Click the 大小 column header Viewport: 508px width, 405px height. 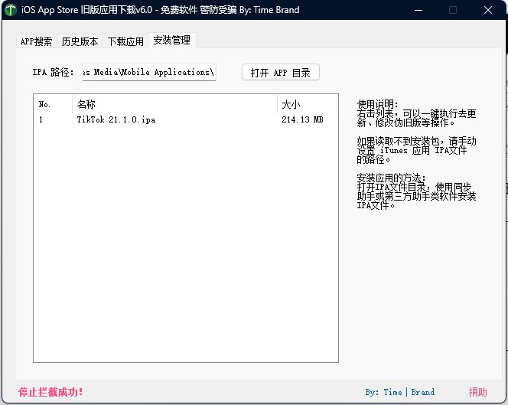[x=307, y=104]
